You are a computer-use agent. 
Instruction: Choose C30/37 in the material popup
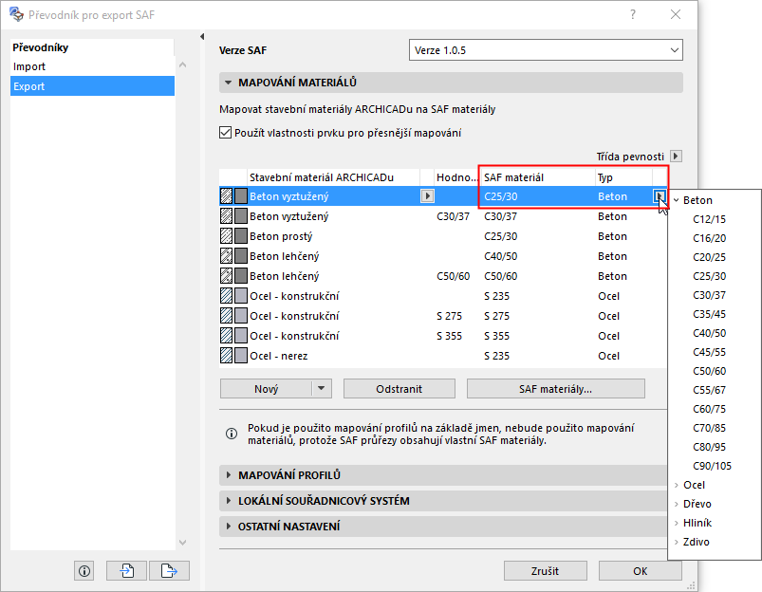coord(709,295)
